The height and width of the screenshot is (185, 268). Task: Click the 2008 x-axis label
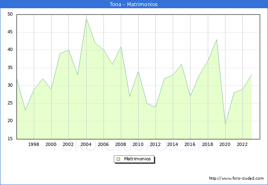pyautogui.click(x=121, y=145)
